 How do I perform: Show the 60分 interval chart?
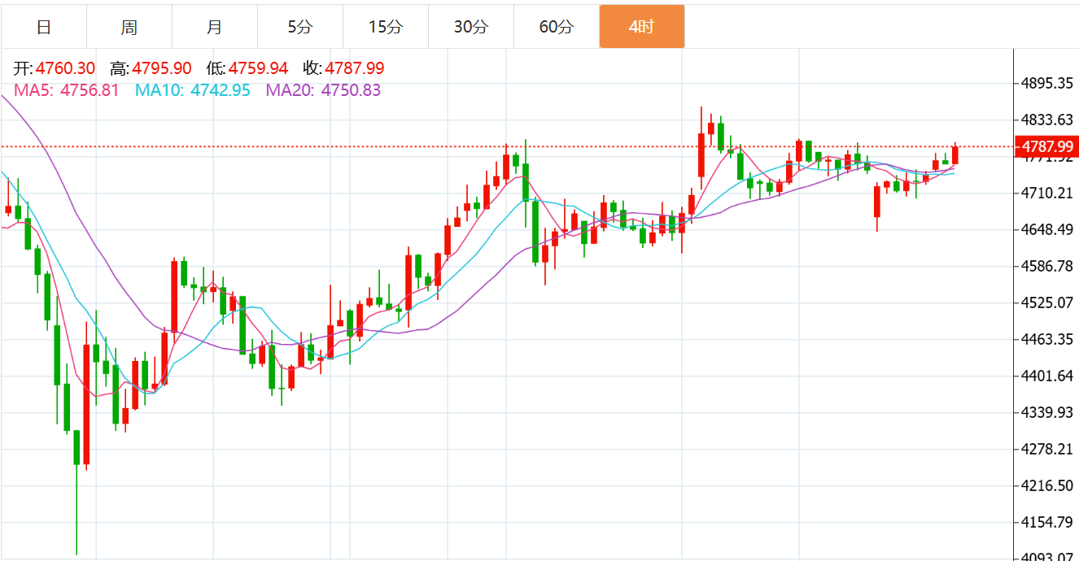(556, 27)
